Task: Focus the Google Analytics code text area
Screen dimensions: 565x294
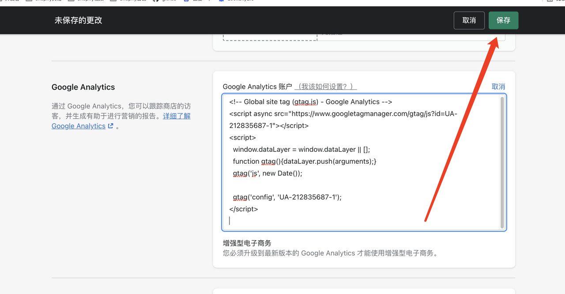Action: pyautogui.click(x=364, y=162)
